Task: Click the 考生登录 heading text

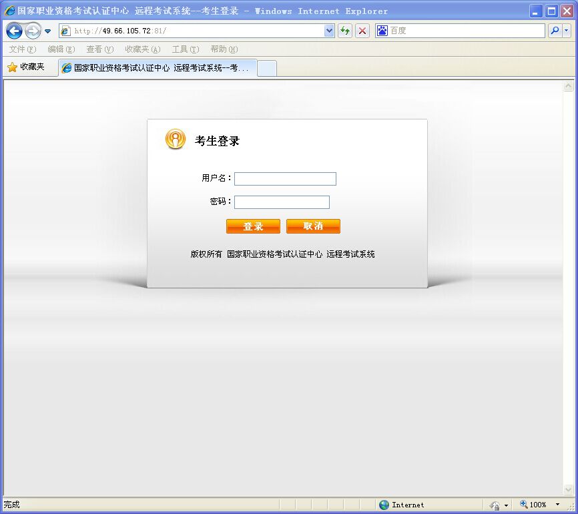Action: click(217, 141)
